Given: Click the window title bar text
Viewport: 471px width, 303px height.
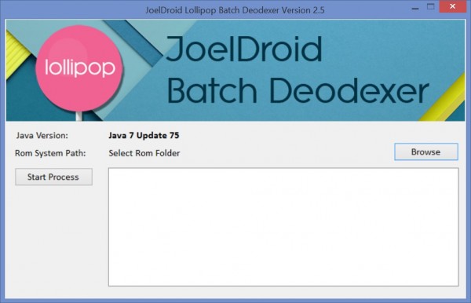Looking at the screenshot, I should [235, 10].
